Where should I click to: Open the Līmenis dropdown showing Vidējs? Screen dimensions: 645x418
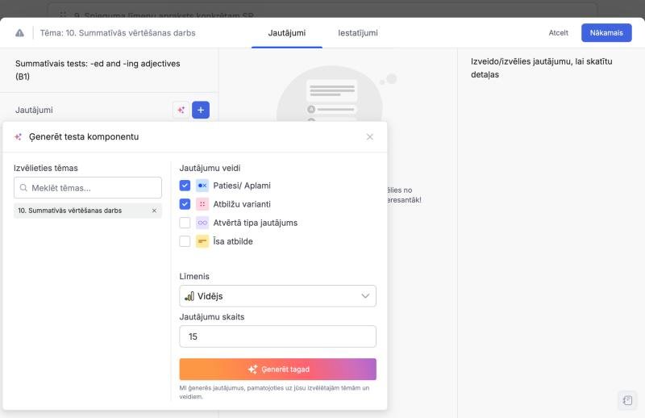click(277, 296)
